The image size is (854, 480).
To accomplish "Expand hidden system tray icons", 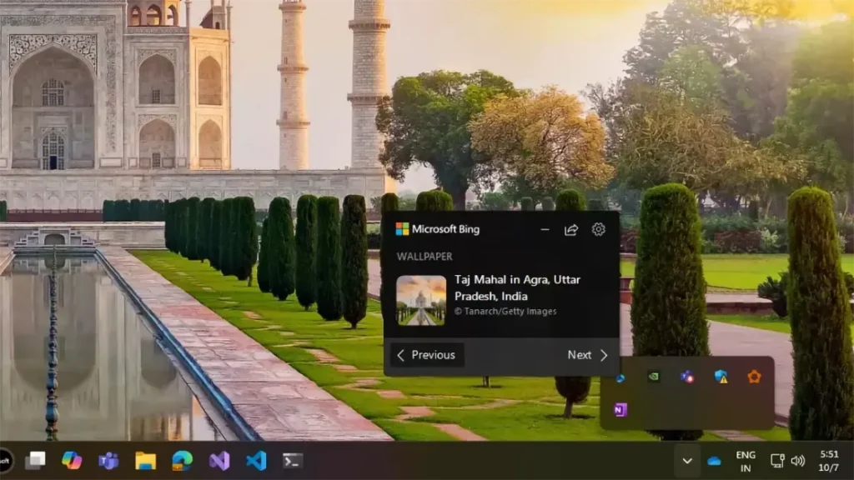I will pyautogui.click(x=687, y=460).
